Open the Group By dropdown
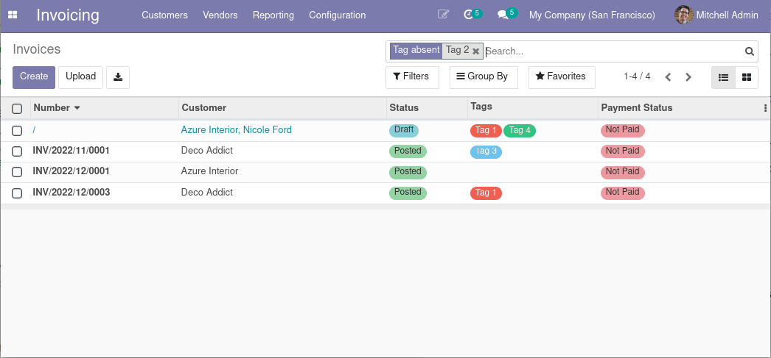The image size is (771, 358). pos(484,77)
